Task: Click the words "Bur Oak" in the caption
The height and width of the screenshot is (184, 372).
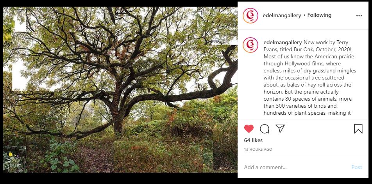Action: (x=297, y=49)
